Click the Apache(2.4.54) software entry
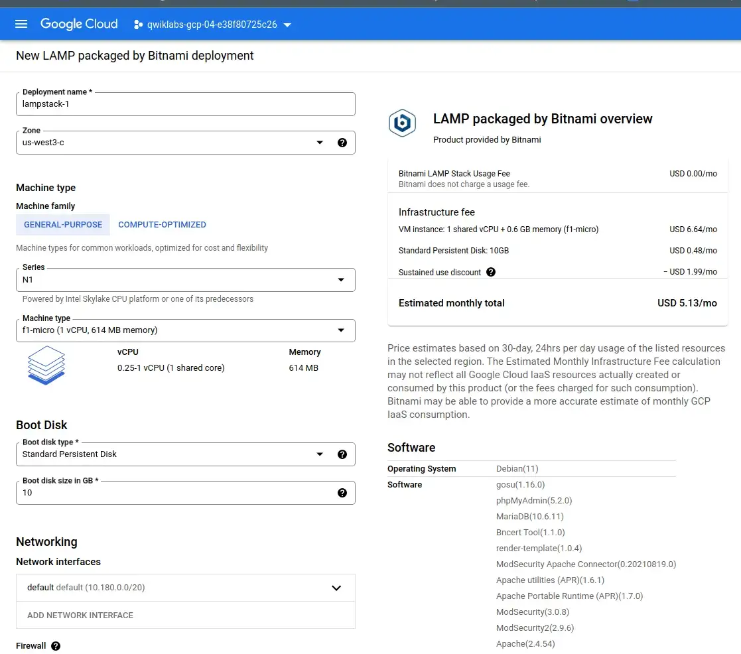Image resolution: width=741 pixels, height=654 pixels. click(525, 643)
